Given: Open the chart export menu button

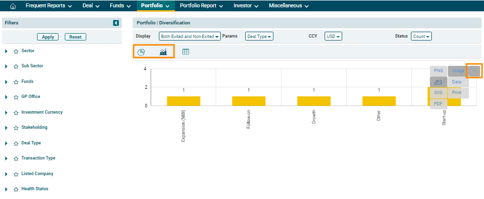Looking at the screenshot, I should [x=474, y=71].
